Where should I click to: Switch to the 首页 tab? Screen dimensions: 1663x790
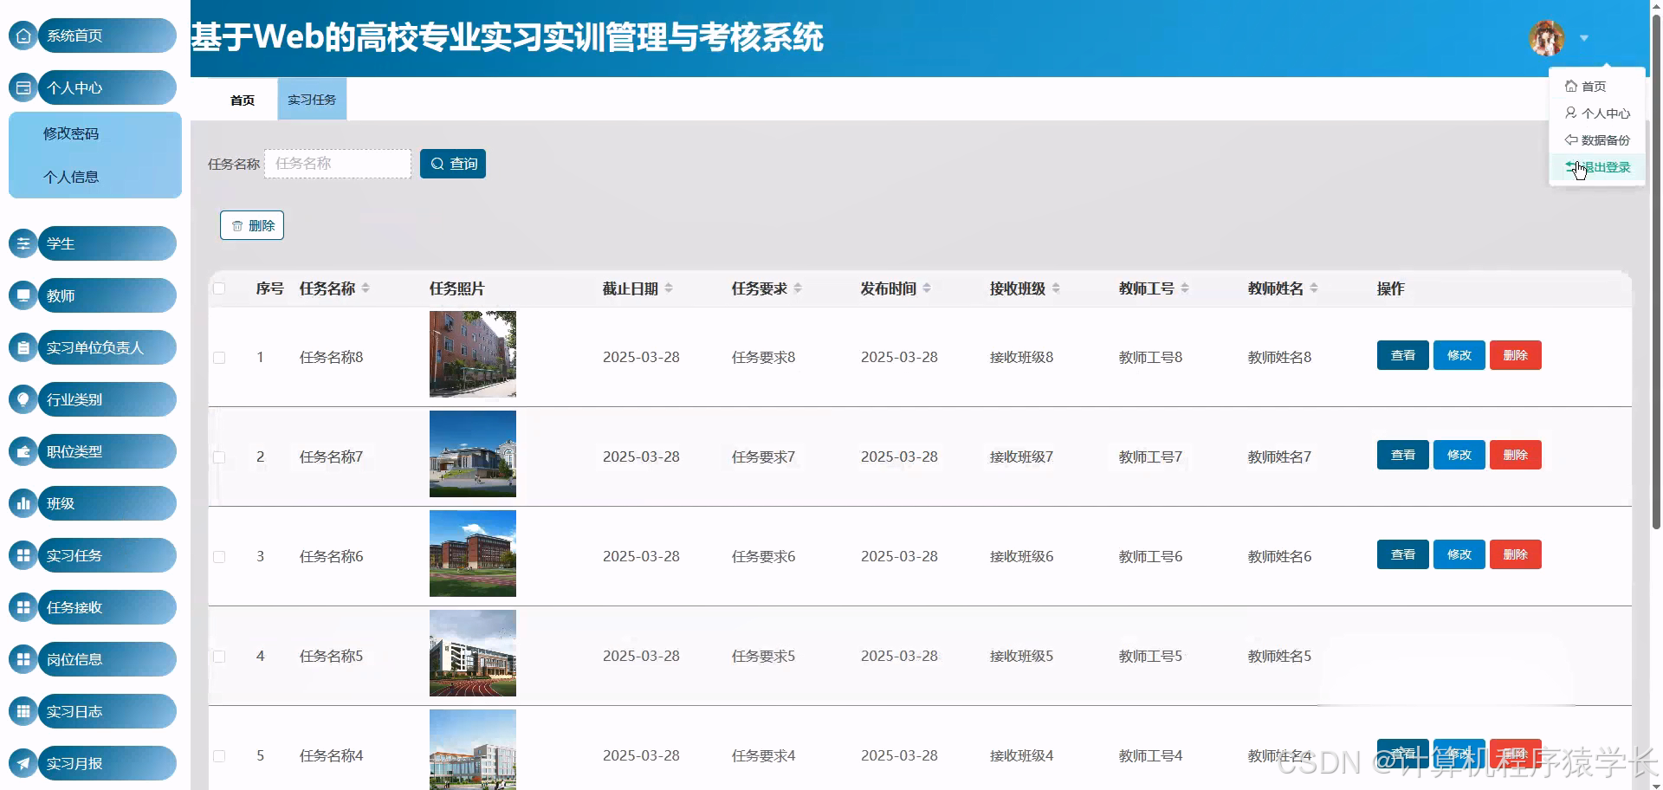point(241,99)
